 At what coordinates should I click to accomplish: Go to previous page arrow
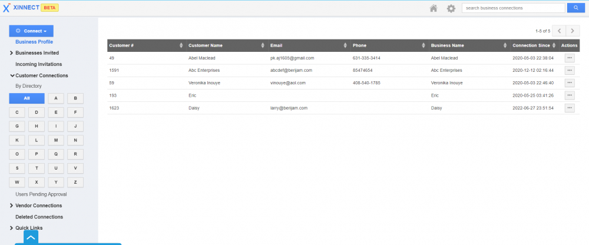558,31
